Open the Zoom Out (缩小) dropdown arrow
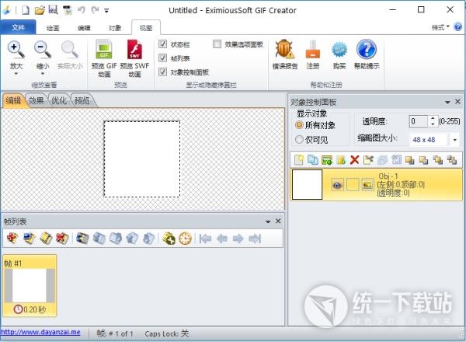The image size is (466, 342). coord(43,74)
